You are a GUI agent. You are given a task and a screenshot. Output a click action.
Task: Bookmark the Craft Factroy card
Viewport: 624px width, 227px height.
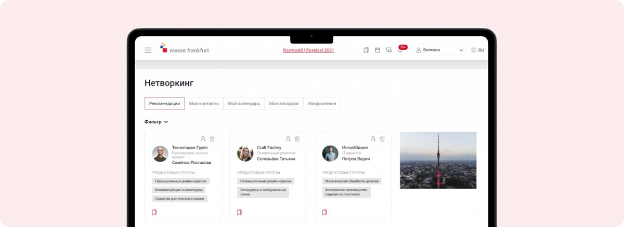coord(239,212)
